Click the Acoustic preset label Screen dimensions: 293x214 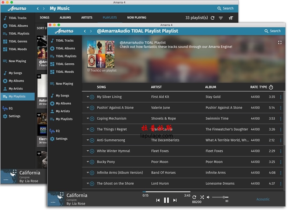(x=263, y=199)
